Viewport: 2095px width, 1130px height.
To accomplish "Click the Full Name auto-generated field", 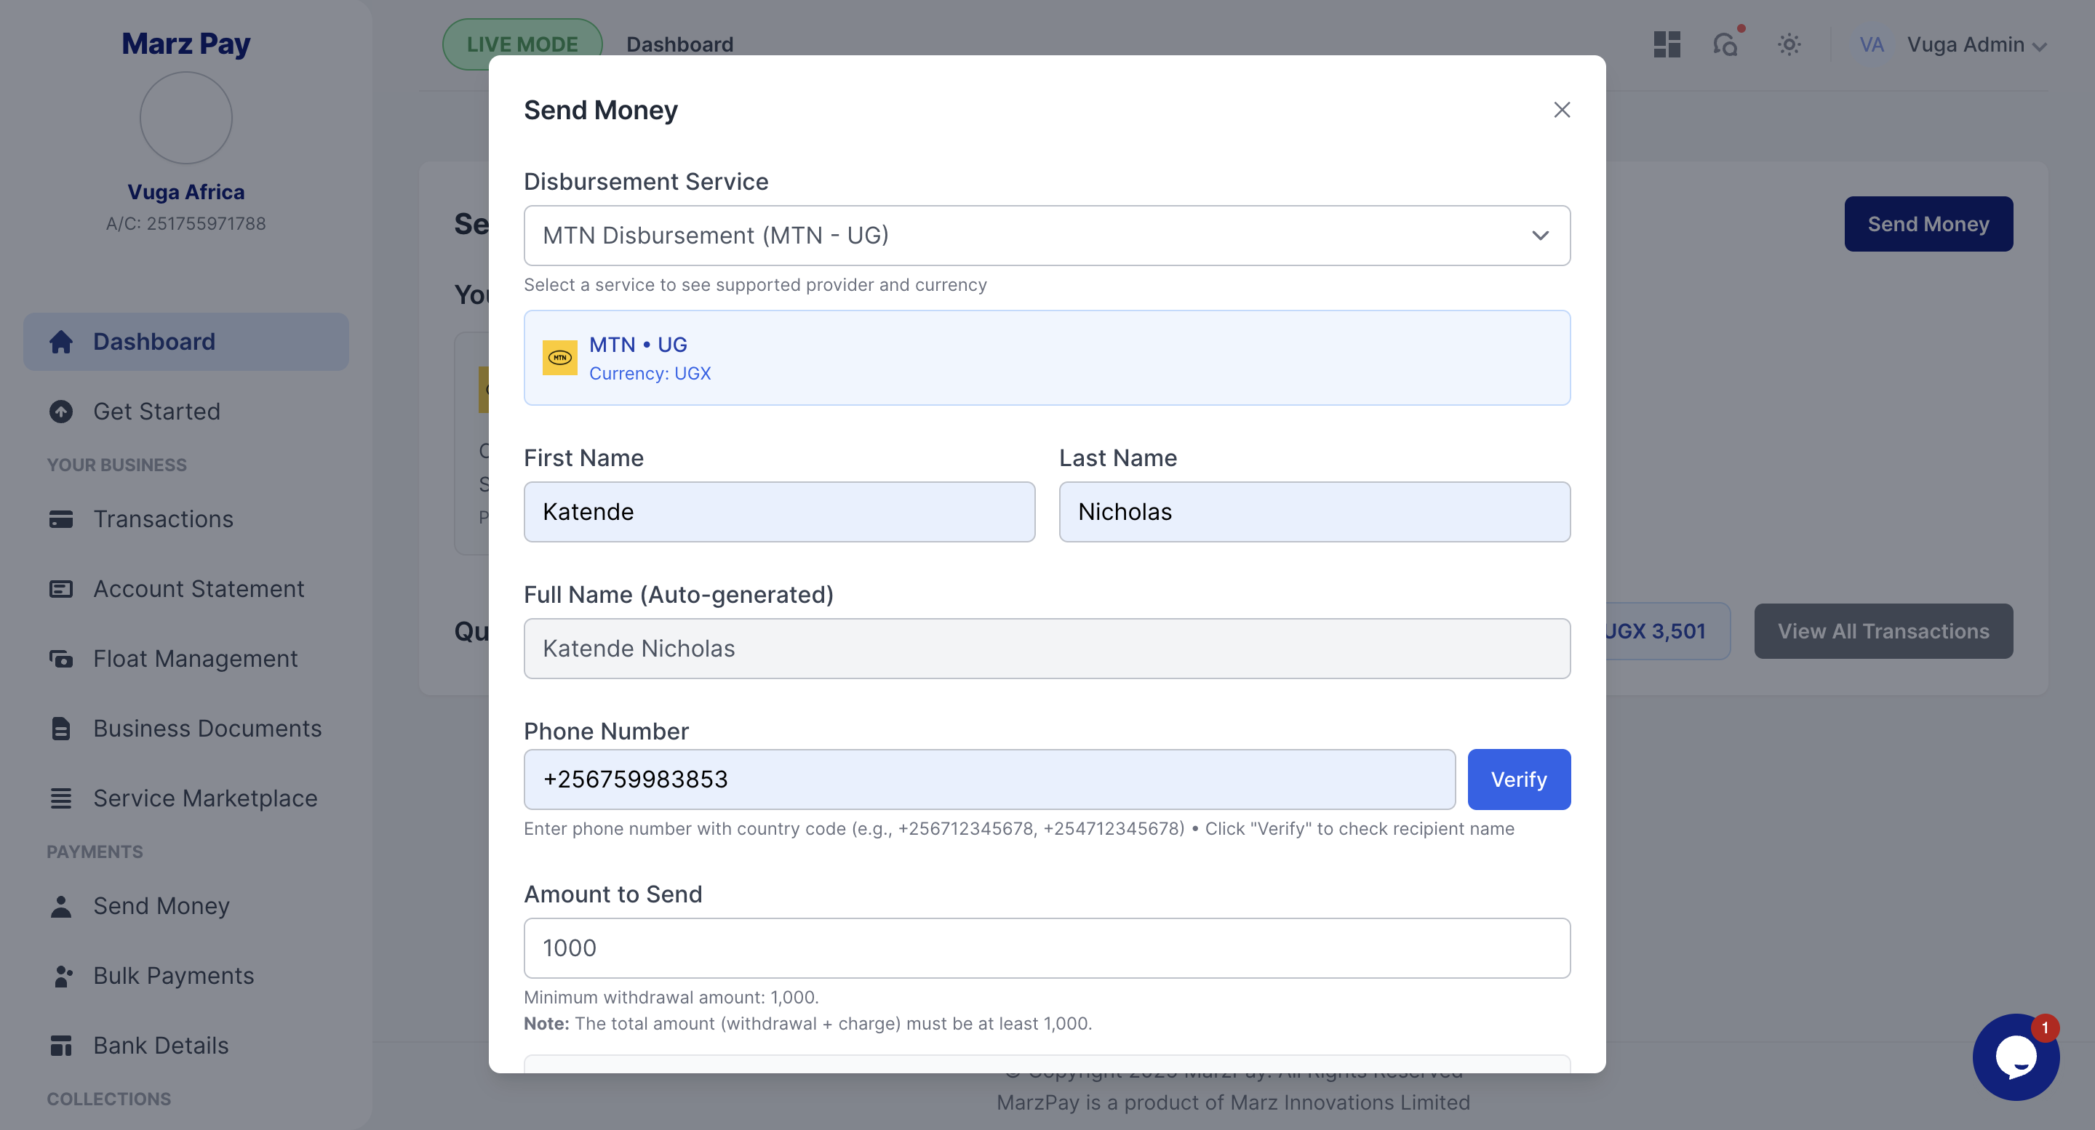I will [x=1047, y=648].
